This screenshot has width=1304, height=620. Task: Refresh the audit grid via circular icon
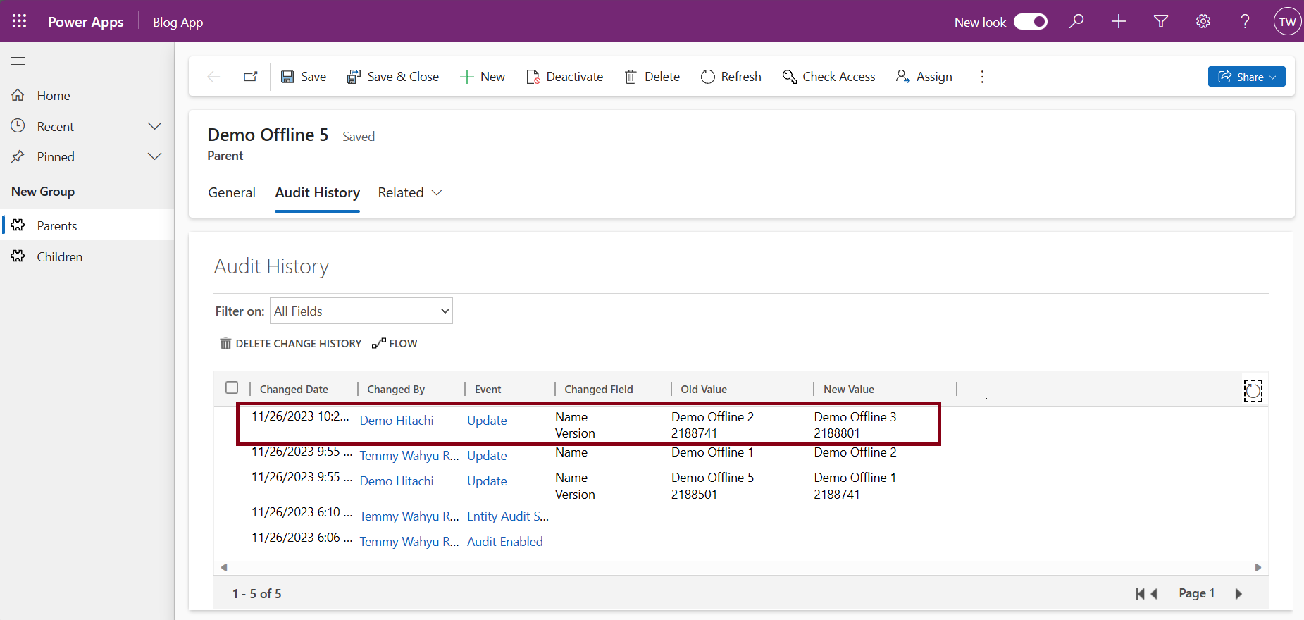tap(1253, 390)
